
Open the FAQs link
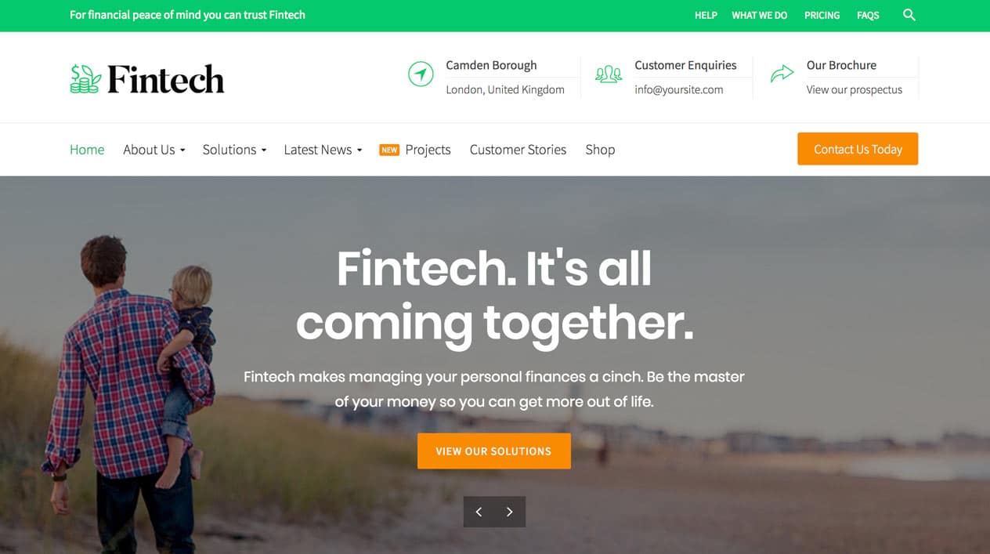868,15
